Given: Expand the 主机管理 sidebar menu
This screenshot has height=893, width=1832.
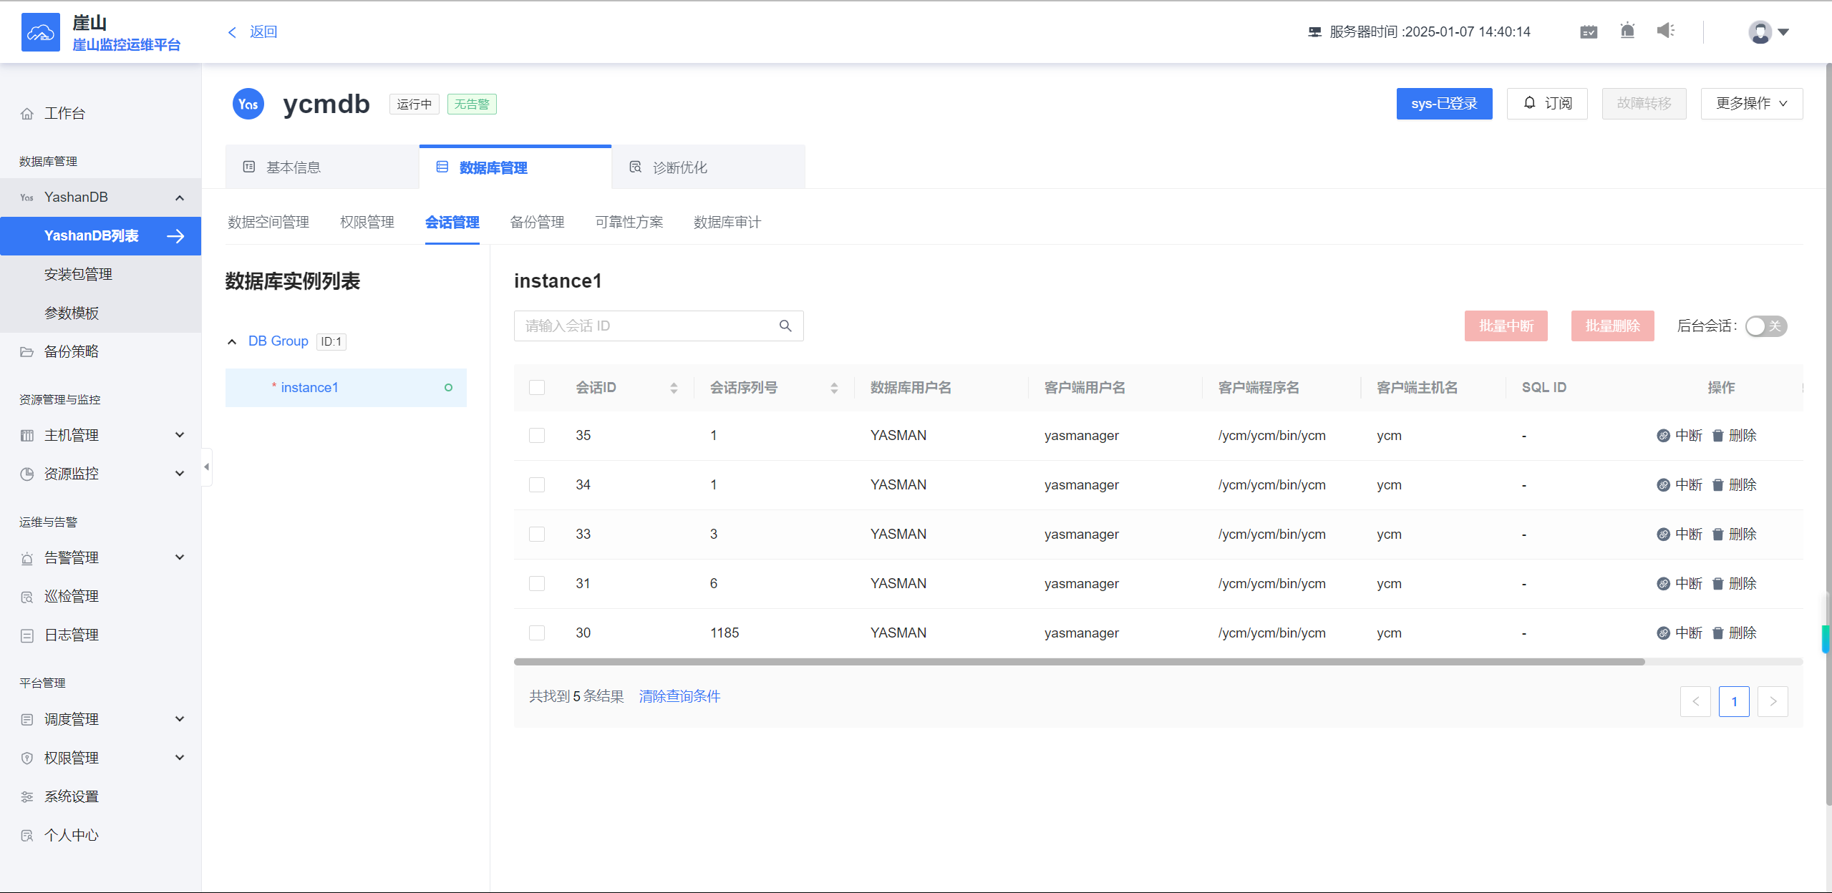Looking at the screenshot, I should click(180, 435).
